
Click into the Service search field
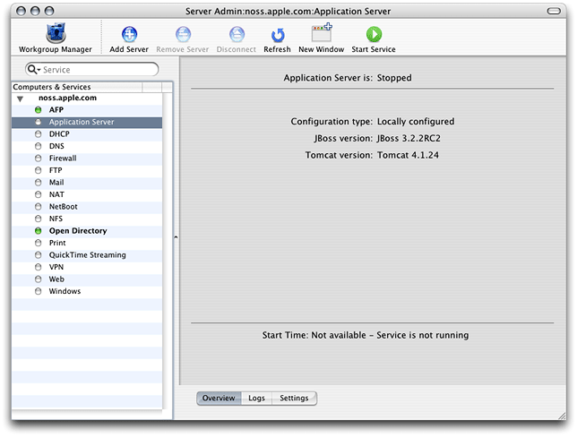92,70
